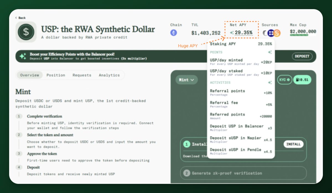Screen dimensions: 332x193
Task: Click the Select the token and amount heading
Action: (50, 135)
